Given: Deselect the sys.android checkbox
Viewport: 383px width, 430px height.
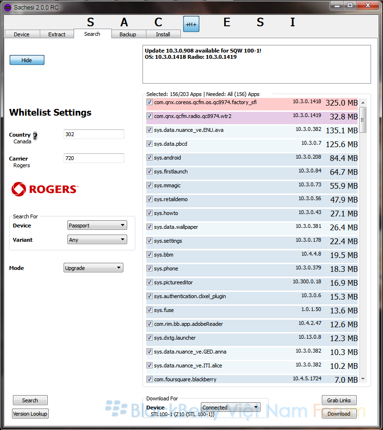Looking at the screenshot, I should pos(149,157).
